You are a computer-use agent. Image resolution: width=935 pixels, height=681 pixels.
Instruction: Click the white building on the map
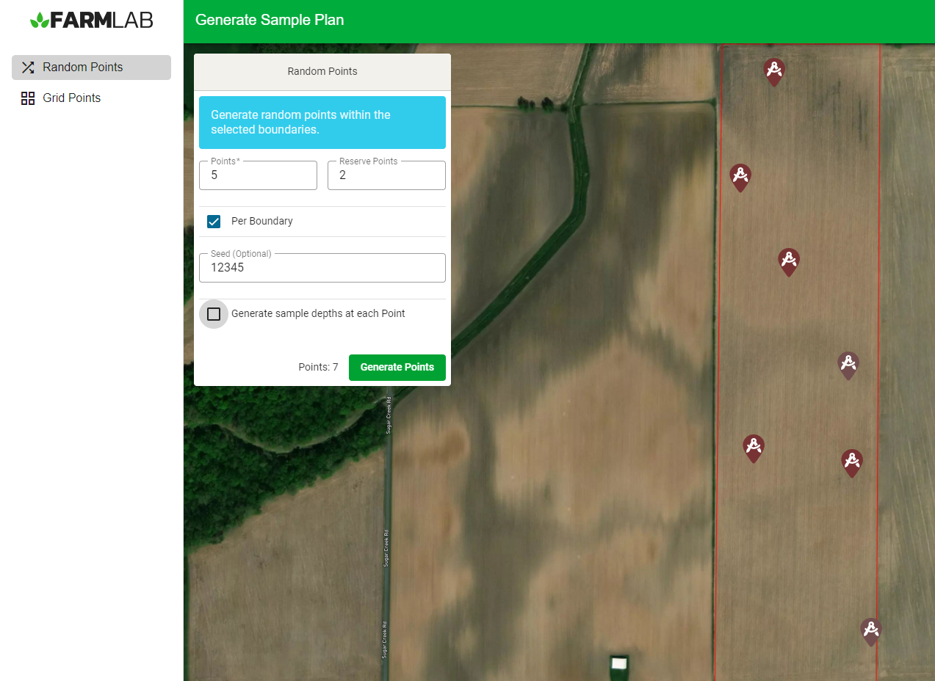click(x=619, y=663)
